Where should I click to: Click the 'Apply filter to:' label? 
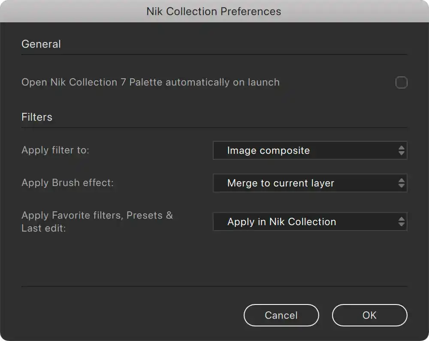[55, 150]
